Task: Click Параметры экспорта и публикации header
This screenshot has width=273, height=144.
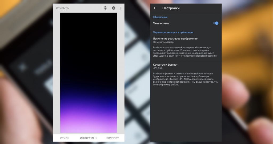Action: 173,32
